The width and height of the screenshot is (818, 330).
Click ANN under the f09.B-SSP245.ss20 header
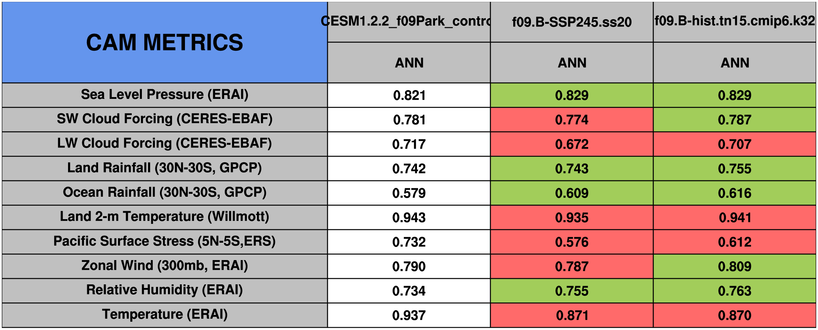coord(572,63)
